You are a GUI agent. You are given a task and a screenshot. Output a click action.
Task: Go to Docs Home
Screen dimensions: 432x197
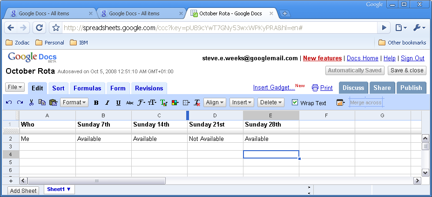[363, 58]
